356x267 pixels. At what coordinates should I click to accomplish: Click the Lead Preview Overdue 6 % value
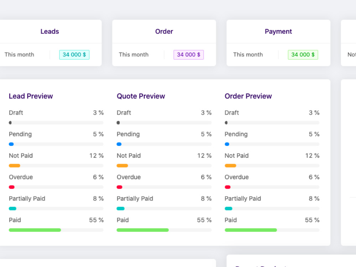point(98,177)
